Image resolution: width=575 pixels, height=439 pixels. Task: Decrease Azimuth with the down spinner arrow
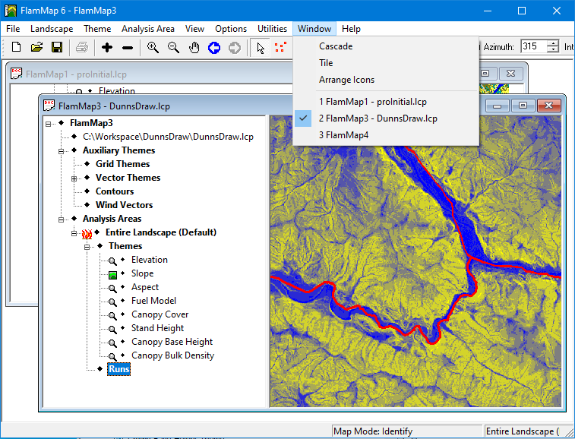point(553,50)
